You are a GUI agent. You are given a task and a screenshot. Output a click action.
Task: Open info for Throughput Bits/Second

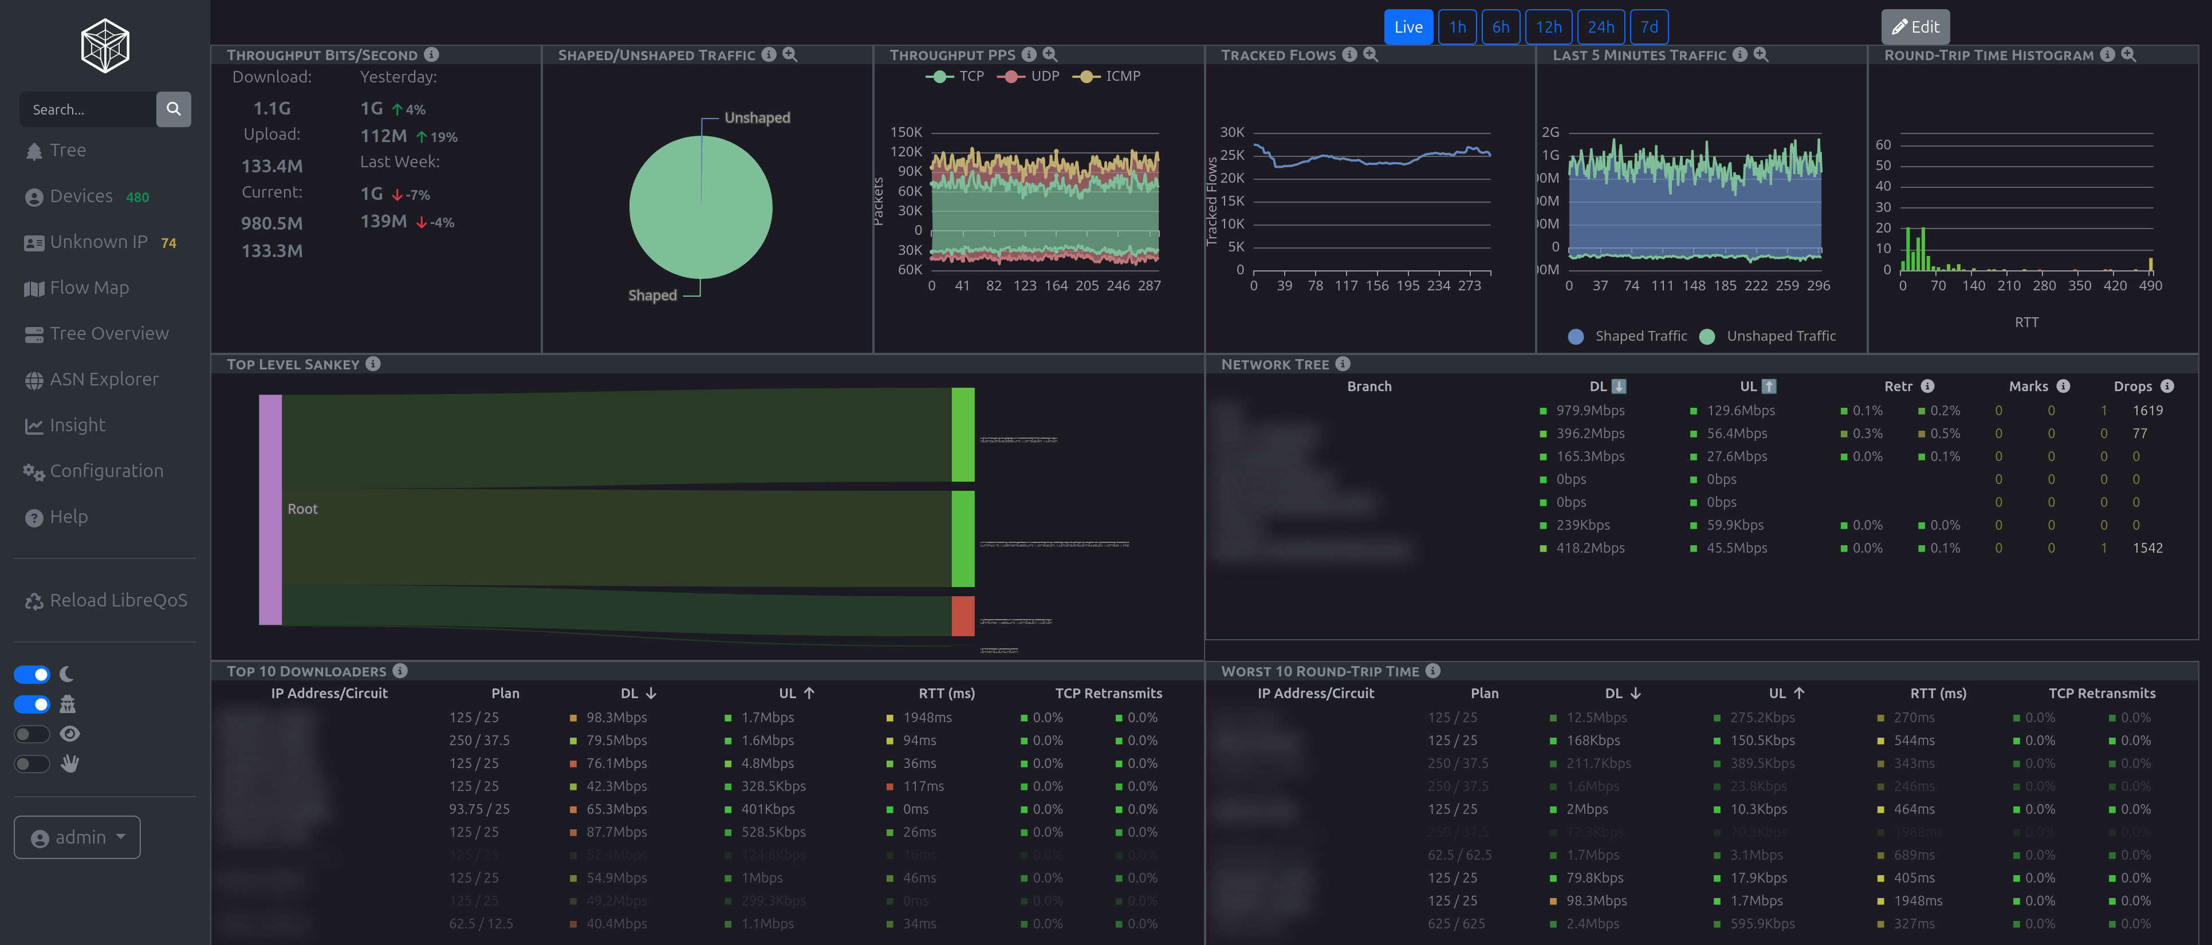(x=432, y=55)
